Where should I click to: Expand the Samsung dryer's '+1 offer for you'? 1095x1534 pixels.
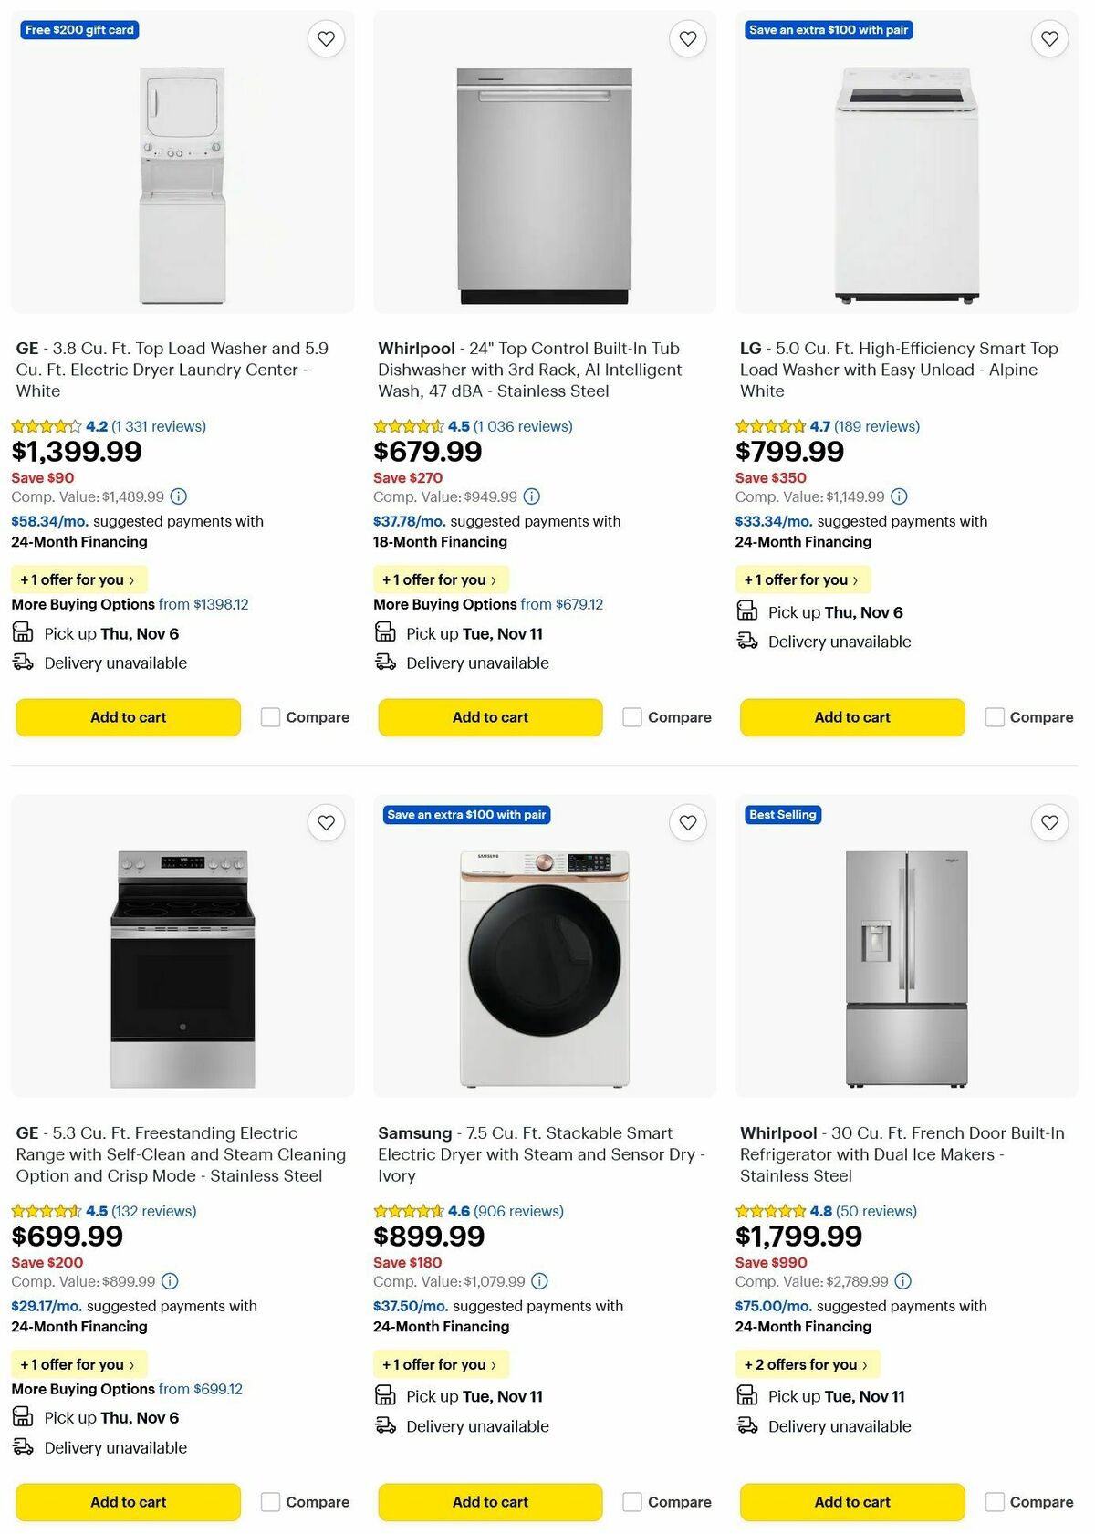click(439, 1364)
